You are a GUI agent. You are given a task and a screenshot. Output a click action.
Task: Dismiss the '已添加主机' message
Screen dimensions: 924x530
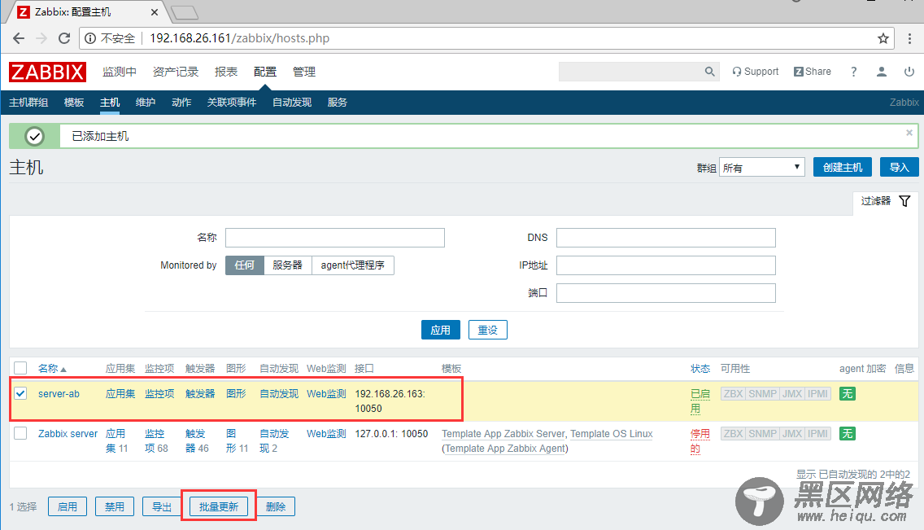pos(909,133)
